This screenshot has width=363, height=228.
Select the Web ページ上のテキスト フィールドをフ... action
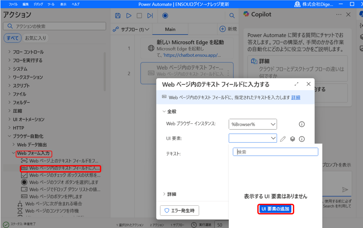60,161
